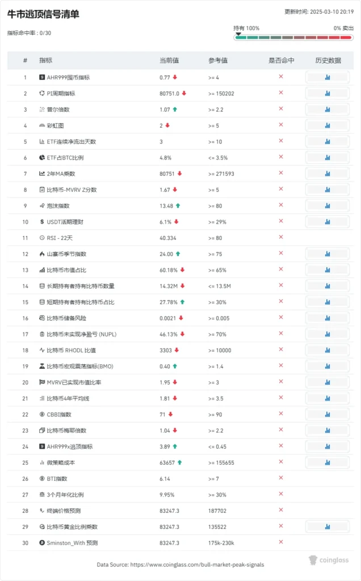
Task: Click the red X for AHR999囤币指标
Action: (281, 77)
